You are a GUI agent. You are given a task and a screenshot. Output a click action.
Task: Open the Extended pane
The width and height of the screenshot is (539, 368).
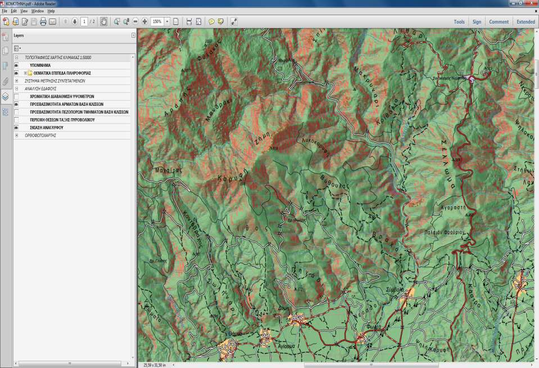526,22
